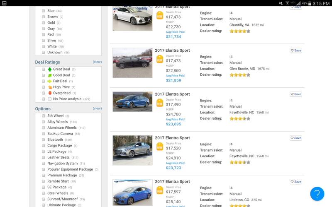Screen dimensions: 332x207
Task: Enable the Overpriced rating filter
Action: [44, 93]
